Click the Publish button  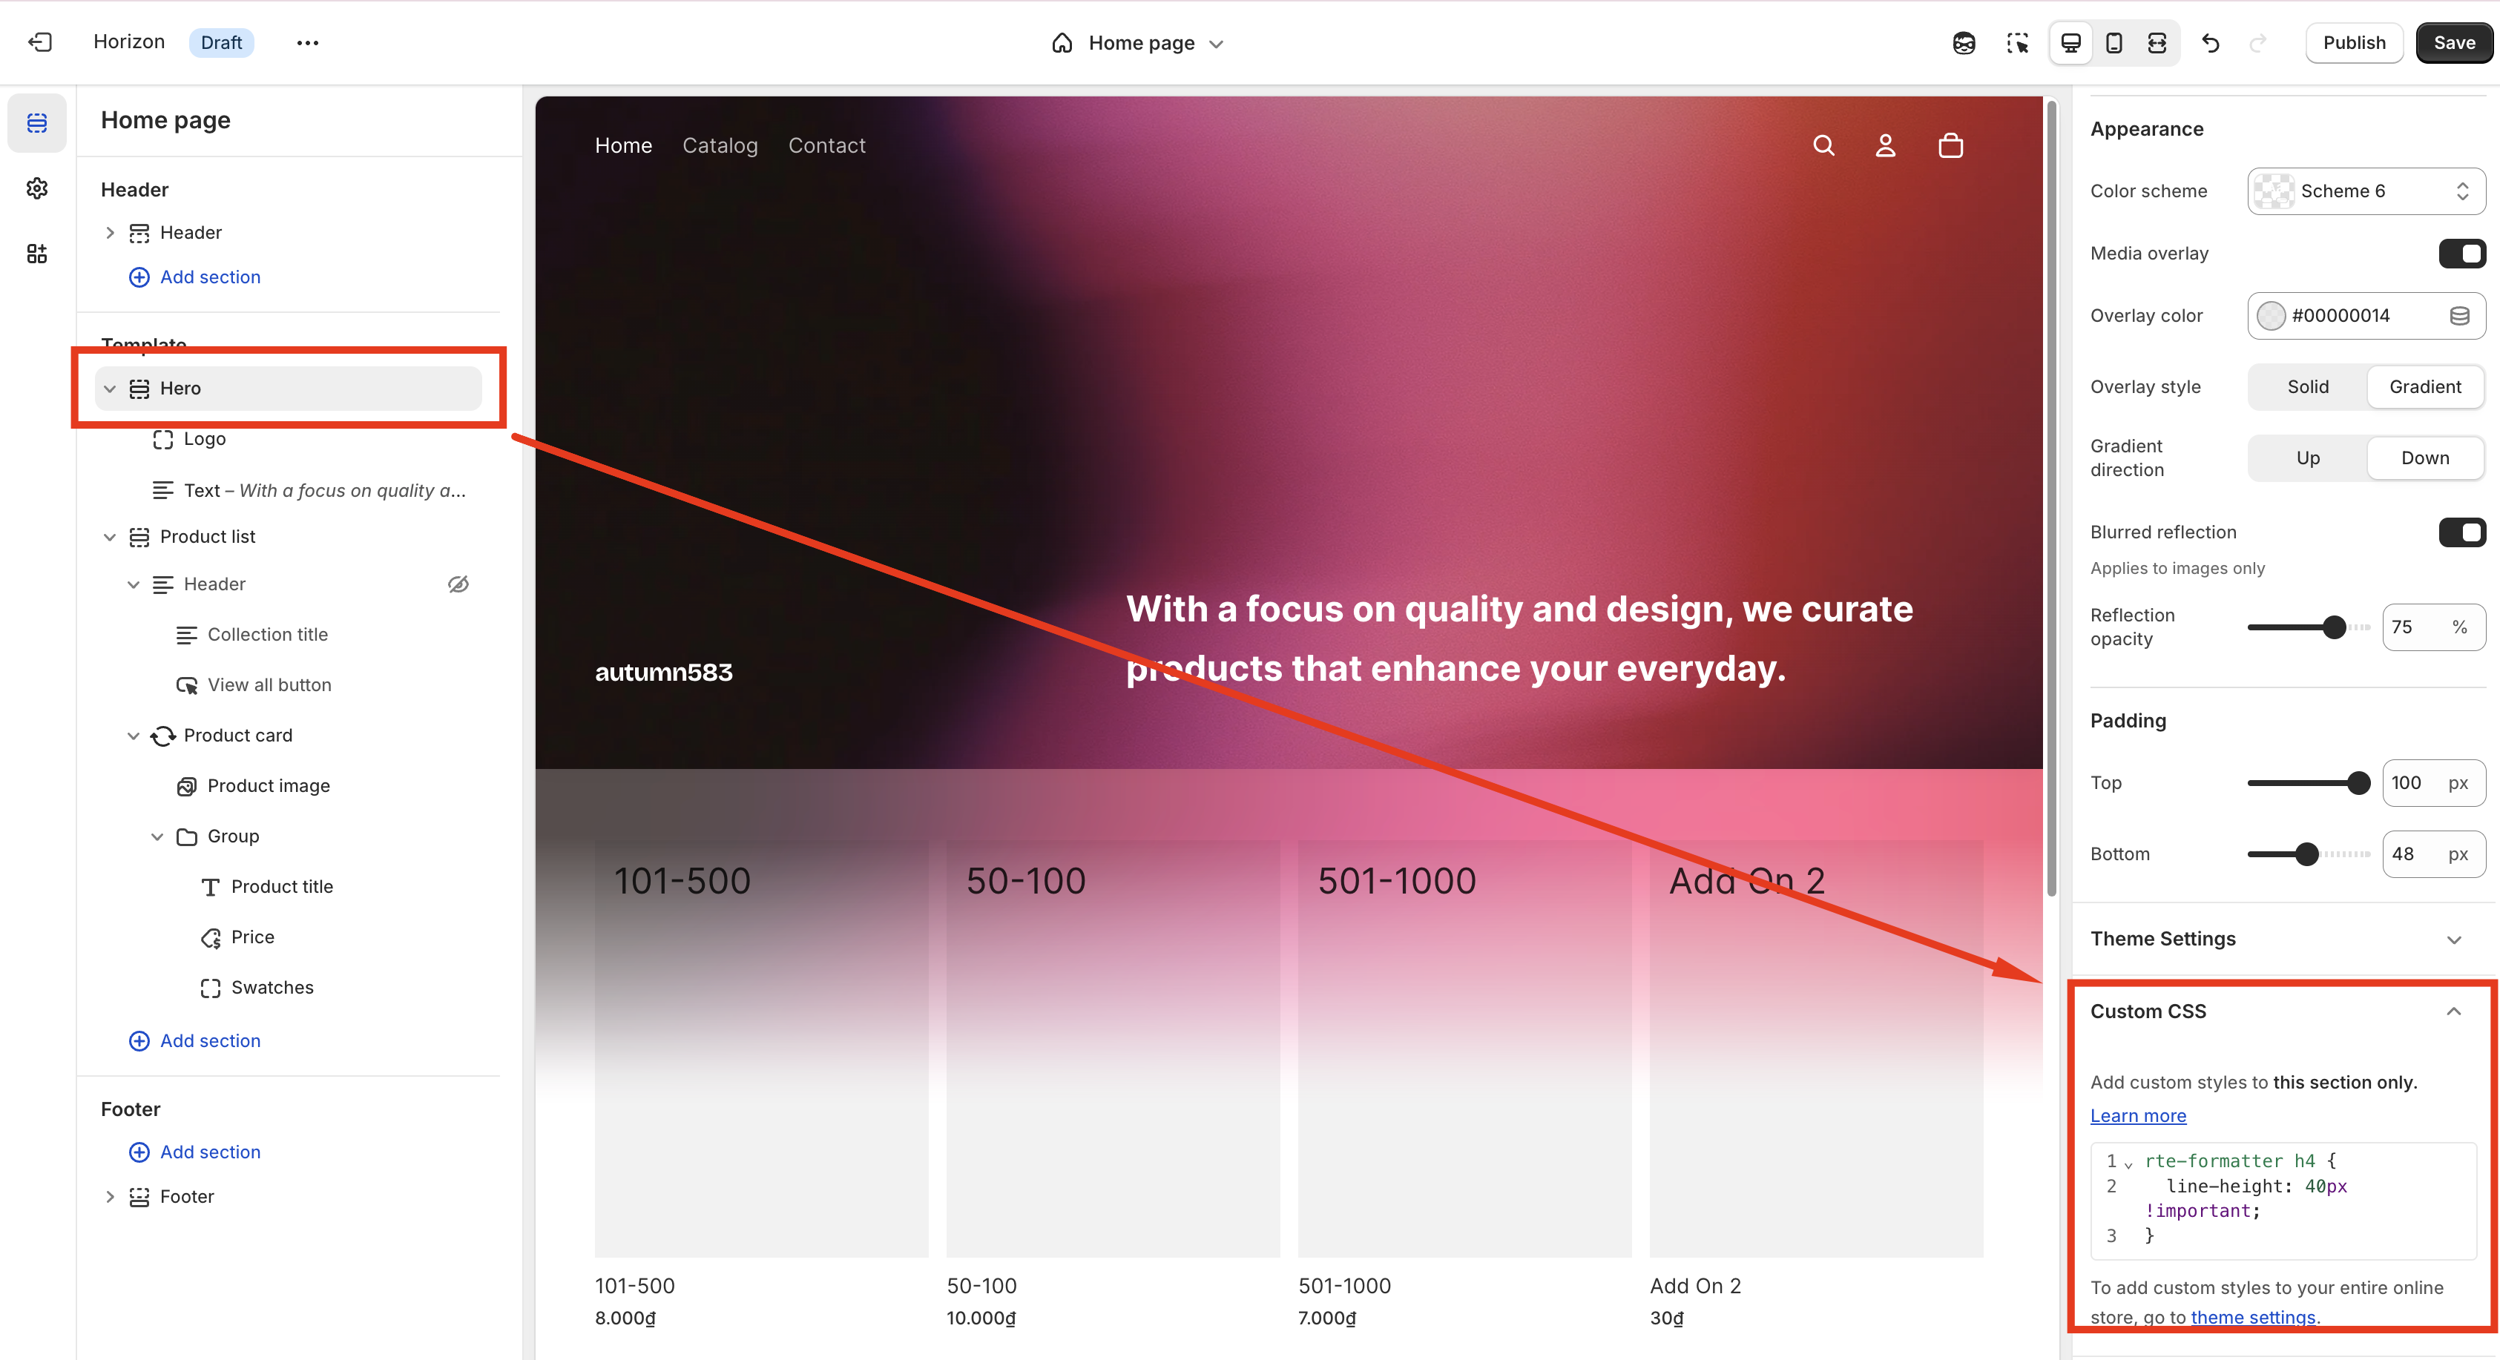[2353, 43]
